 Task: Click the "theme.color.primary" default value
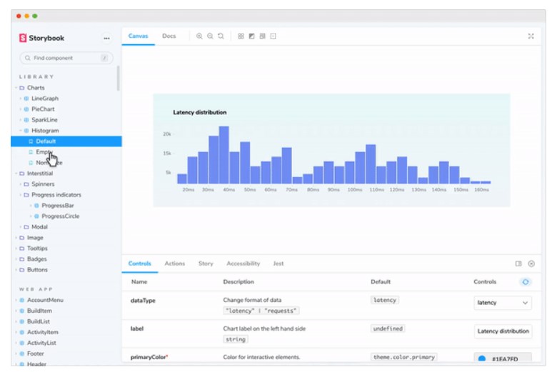(x=403, y=357)
